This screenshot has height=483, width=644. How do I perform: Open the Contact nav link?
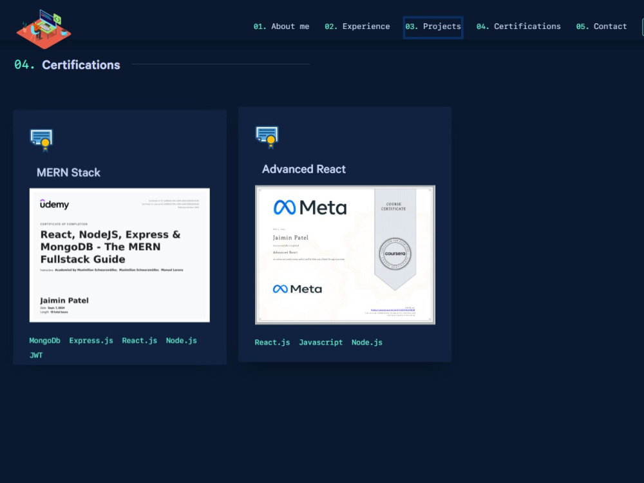(601, 26)
